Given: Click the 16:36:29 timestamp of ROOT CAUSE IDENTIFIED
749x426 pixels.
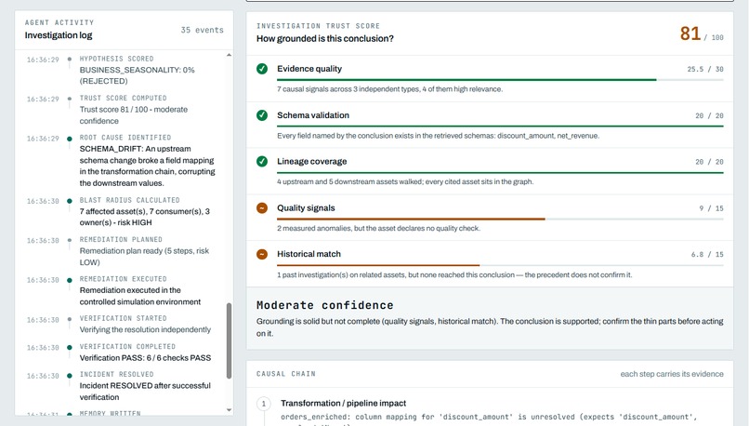Looking at the screenshot, I should (x=43, y=139).
